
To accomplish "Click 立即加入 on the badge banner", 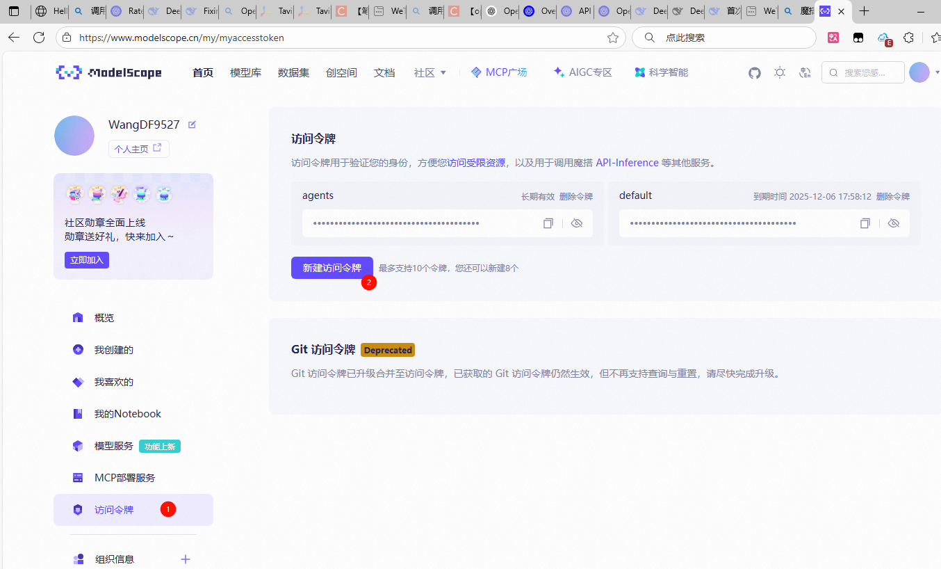I will click(87, 260).
